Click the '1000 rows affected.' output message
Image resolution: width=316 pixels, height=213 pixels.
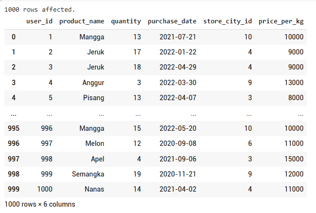pyautogui.click(x=39, y=9)
